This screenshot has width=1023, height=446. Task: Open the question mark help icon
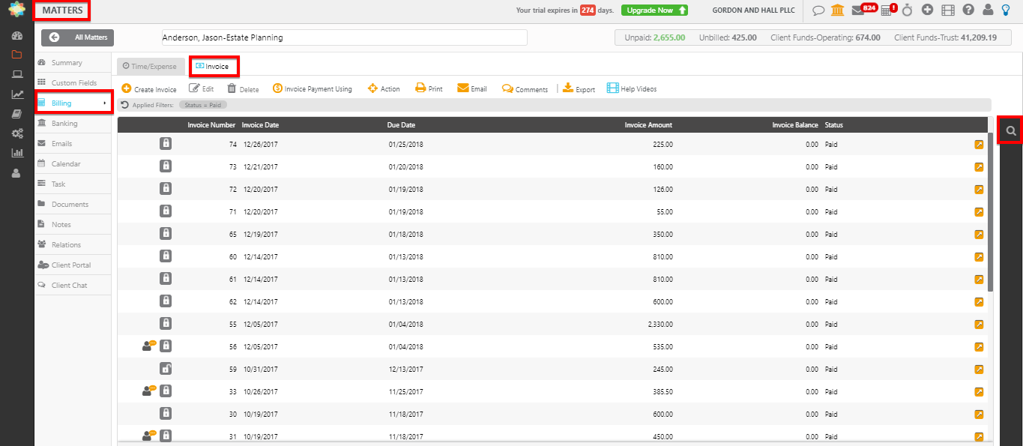click(968, 10)
